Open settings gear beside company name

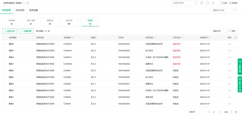[x=28, y=3]
